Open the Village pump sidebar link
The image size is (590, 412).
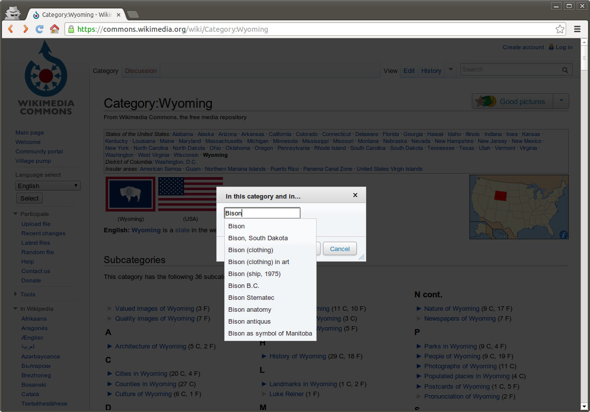[33, 161]
